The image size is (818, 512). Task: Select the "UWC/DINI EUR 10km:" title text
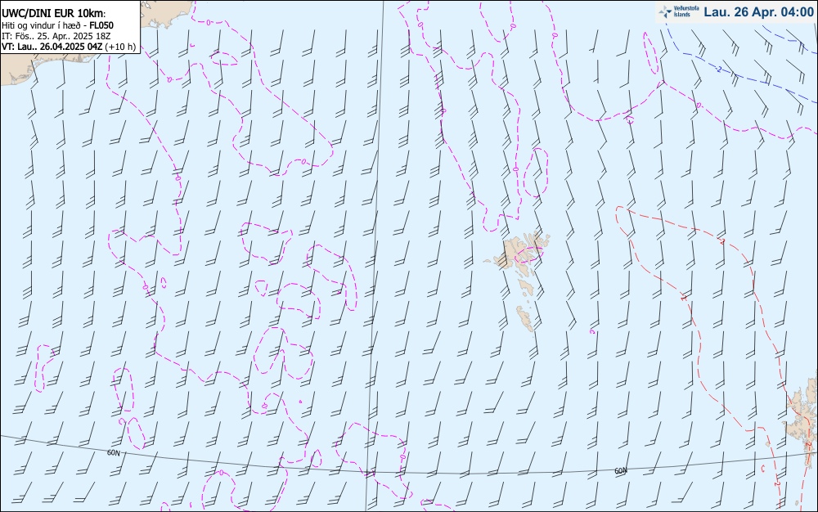pyautogui.click(x=54, y=14)
